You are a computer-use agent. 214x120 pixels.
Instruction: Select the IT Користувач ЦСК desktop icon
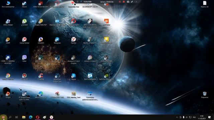24,96
